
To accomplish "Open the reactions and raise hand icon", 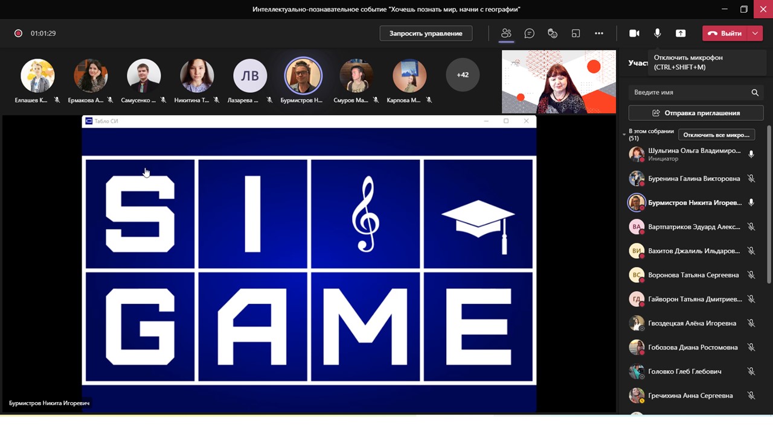I will point(552,33).
